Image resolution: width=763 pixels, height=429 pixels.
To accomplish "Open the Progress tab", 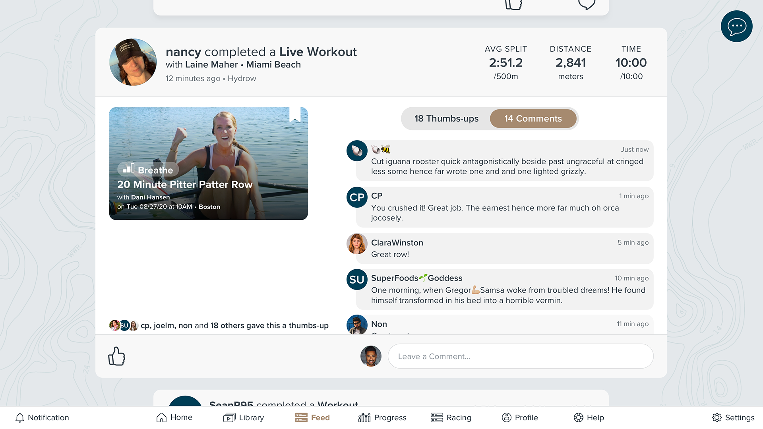I will [x=382, y=417].
